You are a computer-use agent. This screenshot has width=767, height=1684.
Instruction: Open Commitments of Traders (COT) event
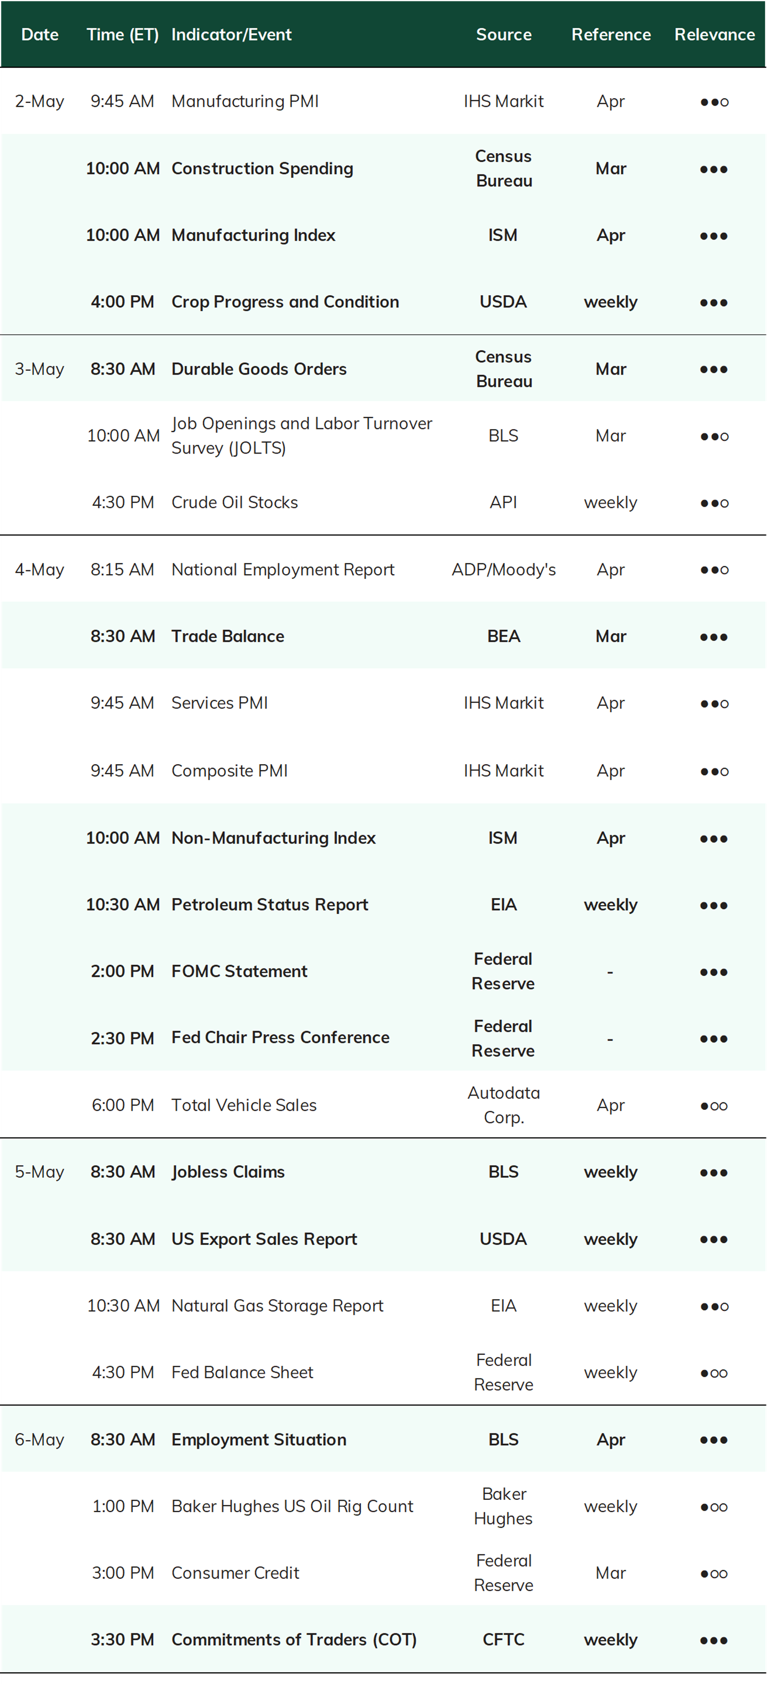pyautogui.click(x=294, y=1640)
